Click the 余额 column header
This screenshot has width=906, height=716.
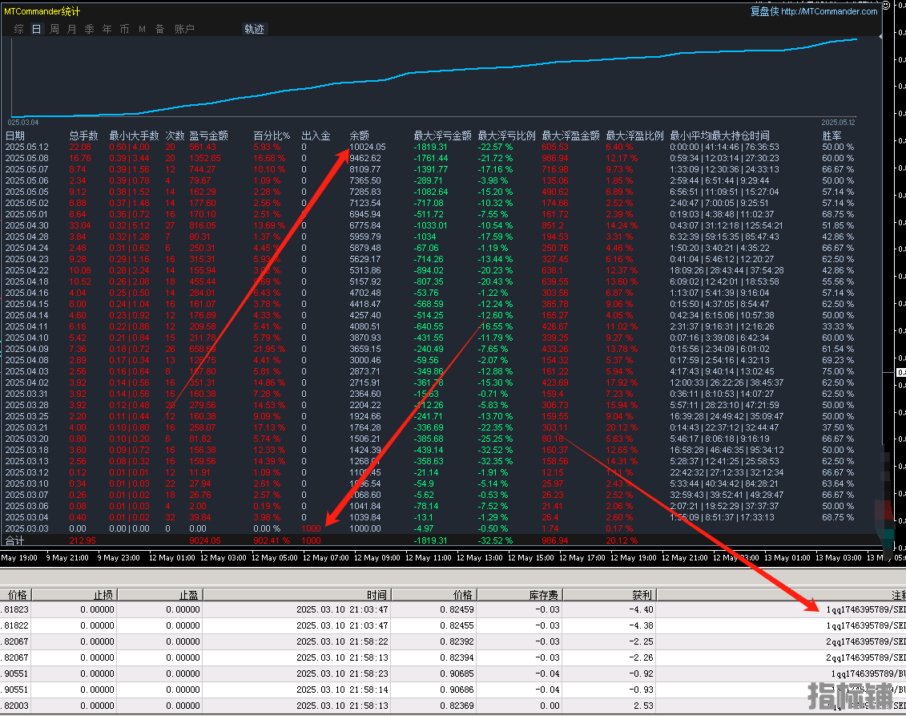click(x=360, y=136)
